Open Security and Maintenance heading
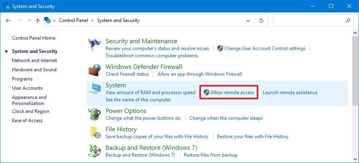 point(141,41)
